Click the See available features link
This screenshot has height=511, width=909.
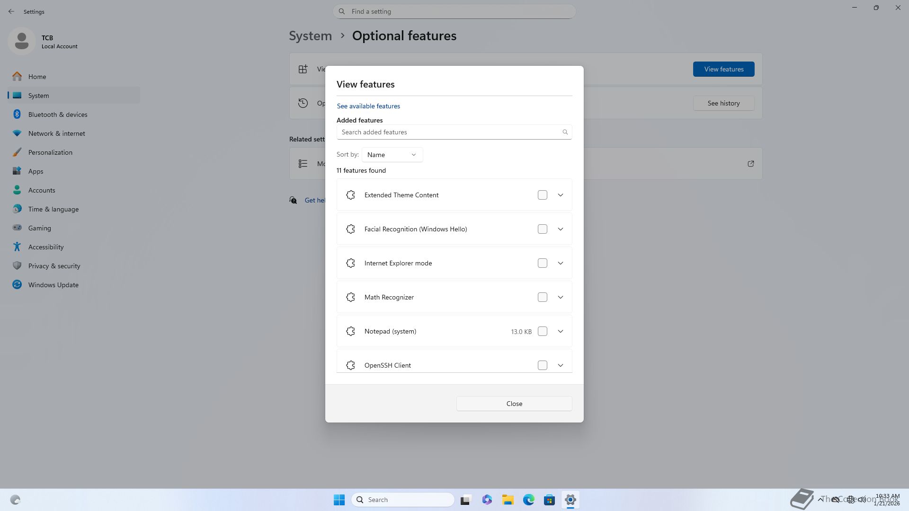pyautogui.click(x=368, y=106)
